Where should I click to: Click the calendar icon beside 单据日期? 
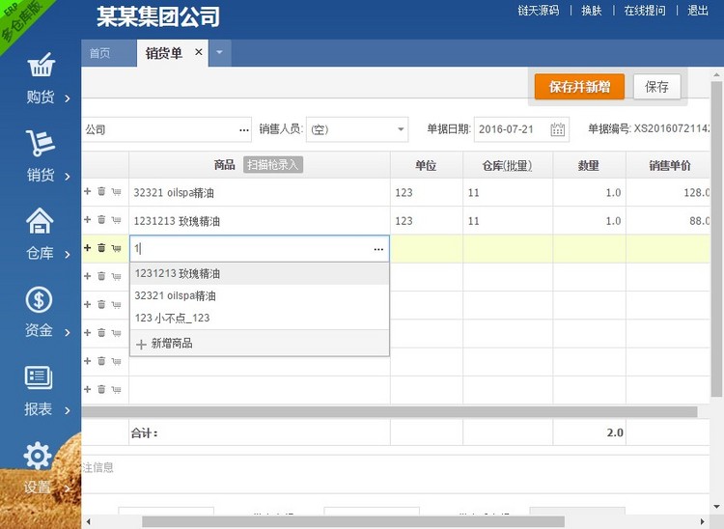[x=557, y=129]
